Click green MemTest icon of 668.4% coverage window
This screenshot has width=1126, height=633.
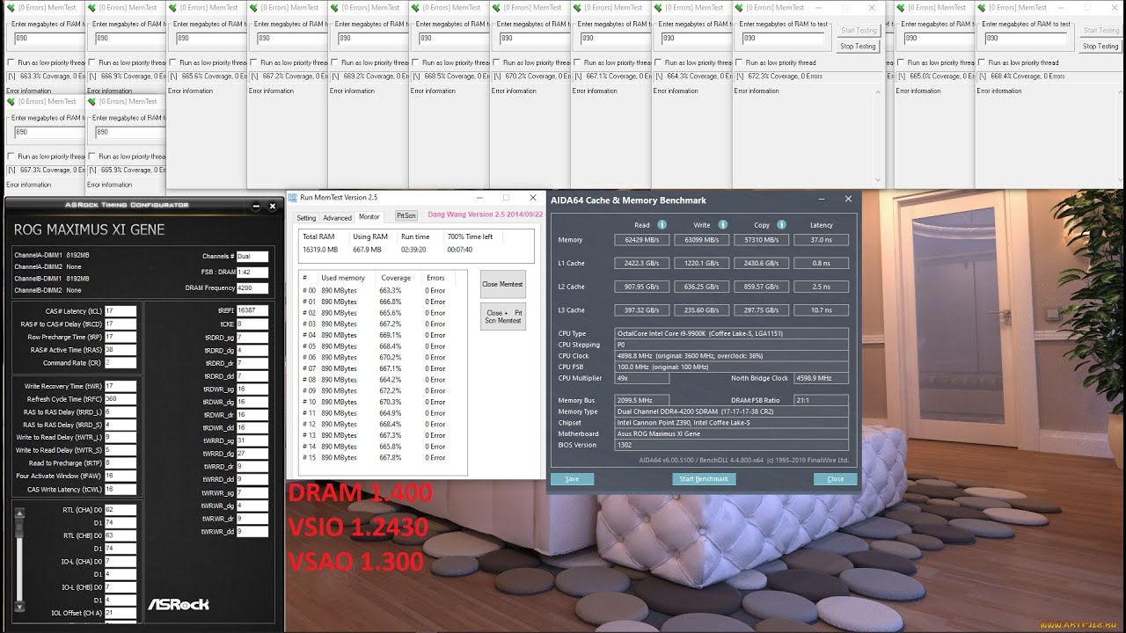(983, 8)
